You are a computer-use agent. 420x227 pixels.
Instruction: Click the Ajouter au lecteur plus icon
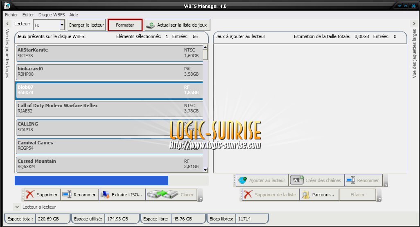tap(243, 180)
